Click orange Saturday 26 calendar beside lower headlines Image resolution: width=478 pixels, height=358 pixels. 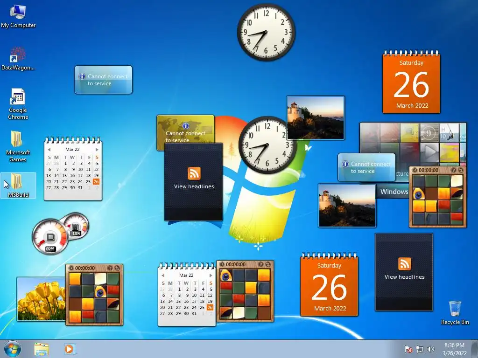pyautogui.click(x=329, y=285)
